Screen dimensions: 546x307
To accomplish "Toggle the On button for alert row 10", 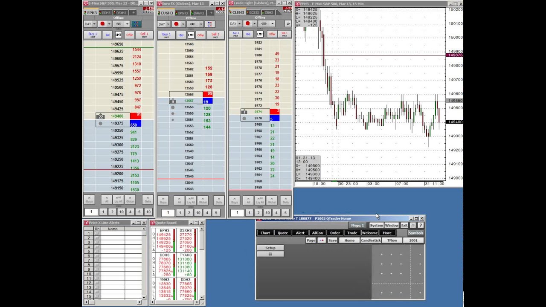I will point(97,274).
